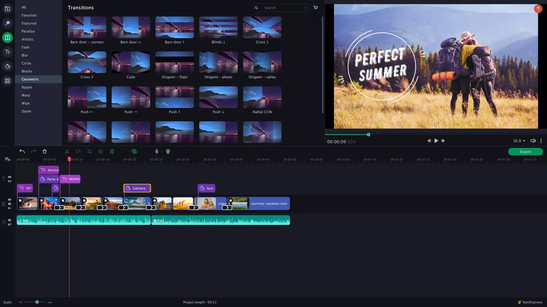547x307 pixels.
Task: Select the Stickers sidebar icon
Action: coord(7,66)
